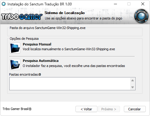150x116 pixels.
Task: Minimize the installer window
Action: [x=115, y=4]
